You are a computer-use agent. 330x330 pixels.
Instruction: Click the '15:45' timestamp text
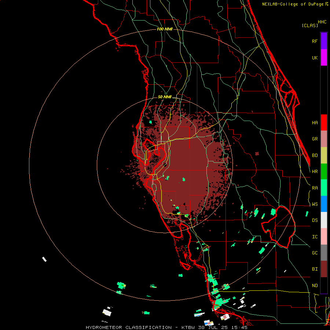coord(240,327)
